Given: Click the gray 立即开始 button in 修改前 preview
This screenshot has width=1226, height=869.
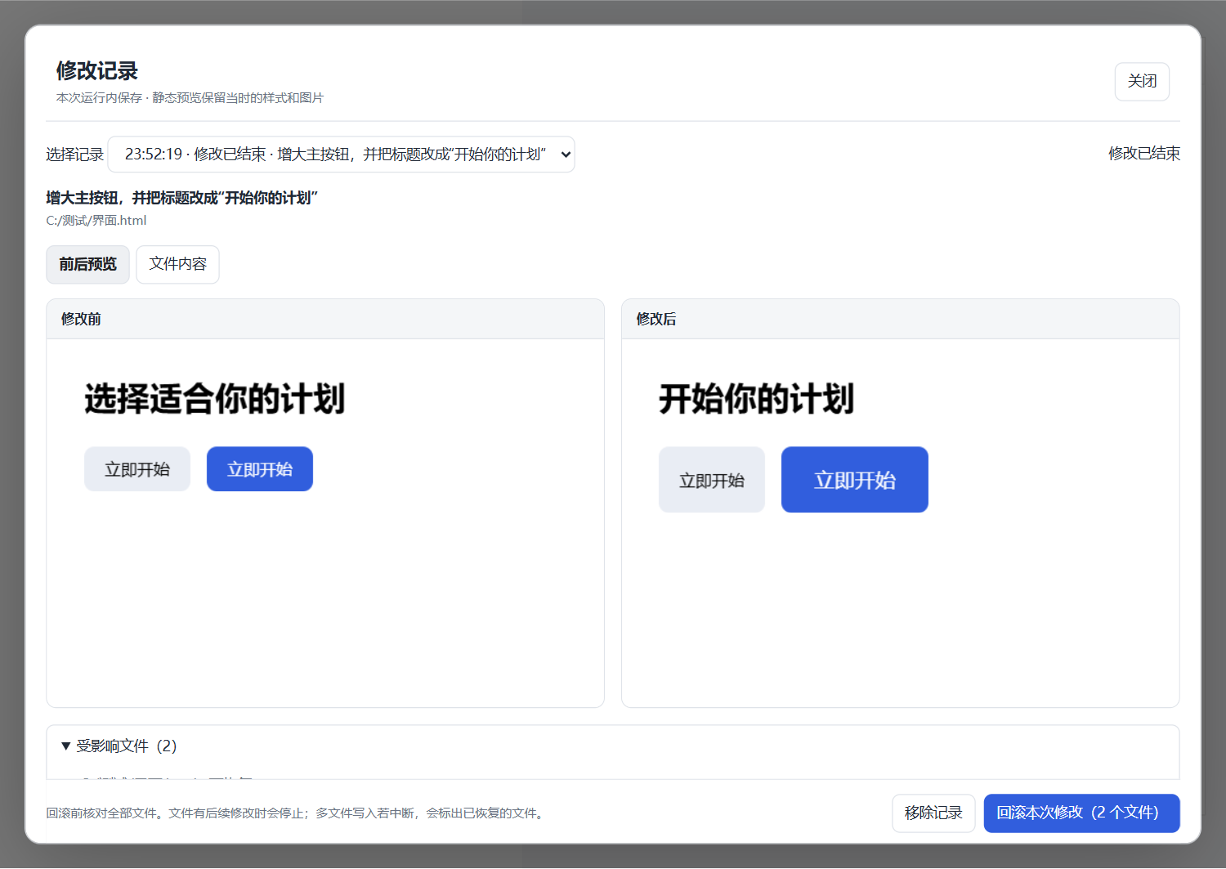Looking at the screenshot, I should pyautogui.click(x=137, y=469).
